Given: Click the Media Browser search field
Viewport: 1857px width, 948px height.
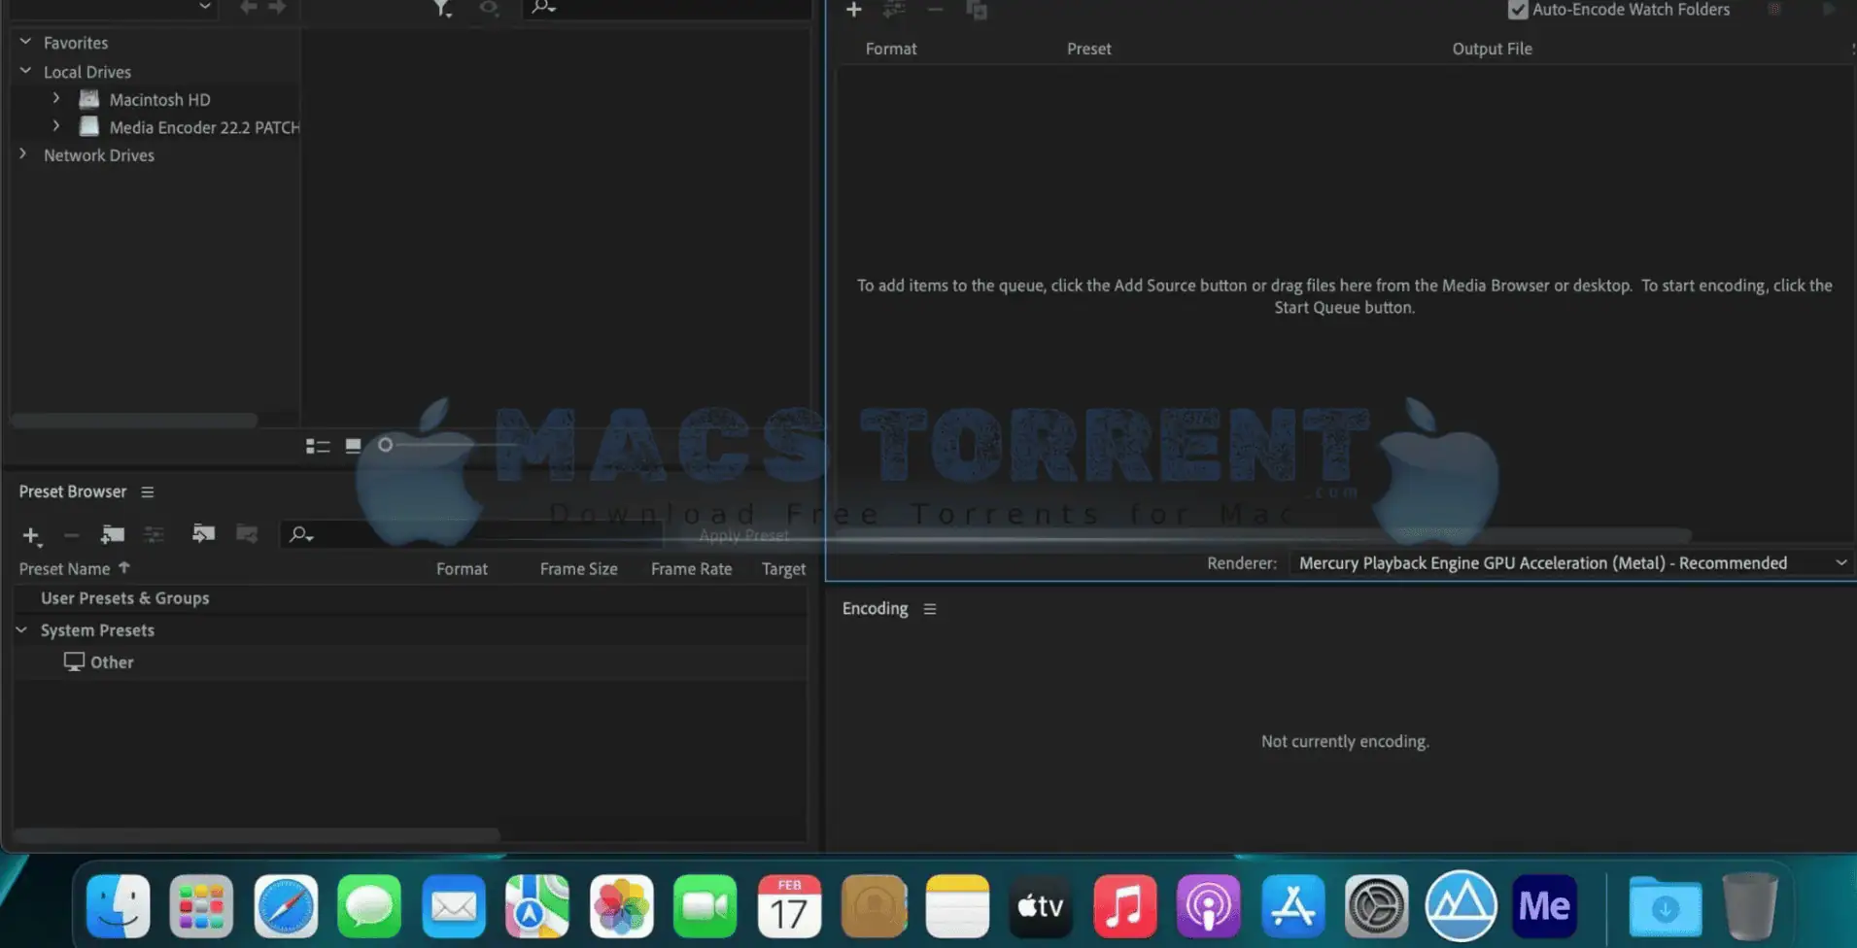Looking at the screenshot, I should (x=667, y=8).
